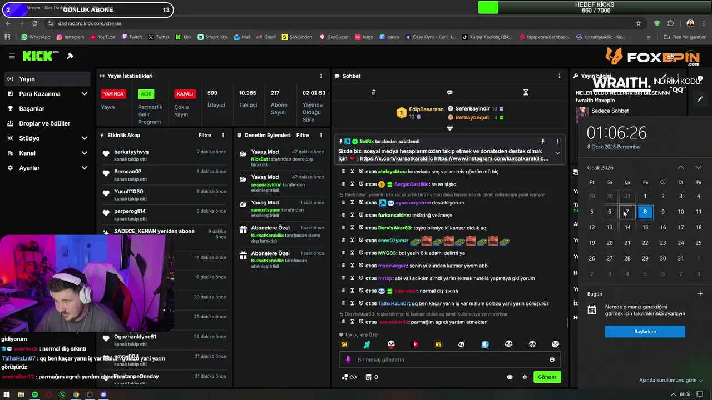Screen dimensions: 712x400
Task: Open the hamburger menu beside Kick logo
Action: click(12, 56)
